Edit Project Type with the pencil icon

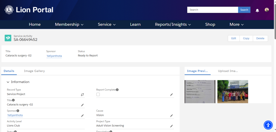(171, 126)
